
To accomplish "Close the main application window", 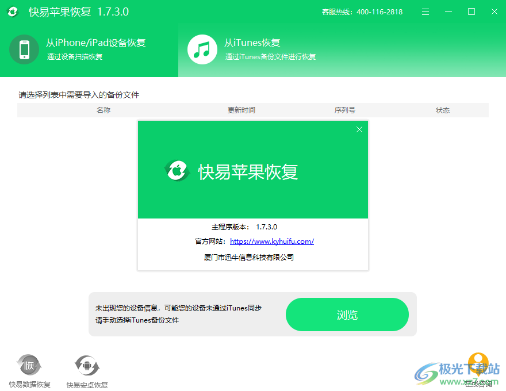I will click(494, 12).
